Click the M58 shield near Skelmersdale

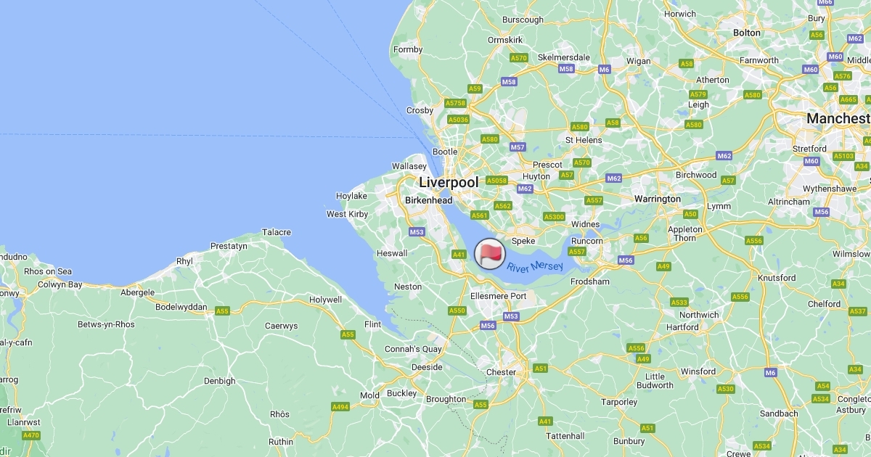567,69
